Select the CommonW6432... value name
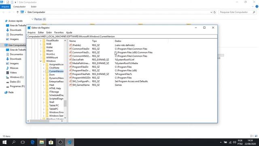 (81, 56)
